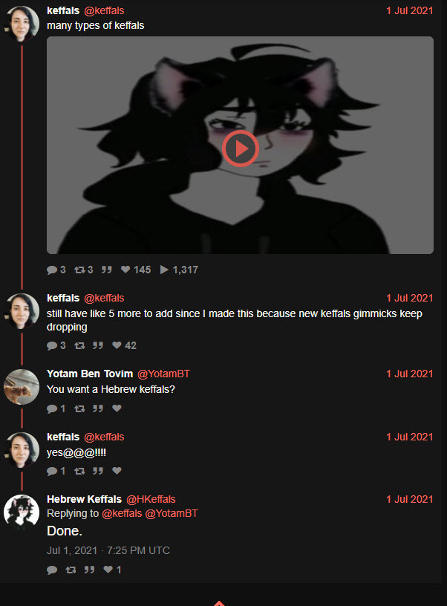Click the @keffals mention in the 'Replying to' line

click(x=122, y=513)
